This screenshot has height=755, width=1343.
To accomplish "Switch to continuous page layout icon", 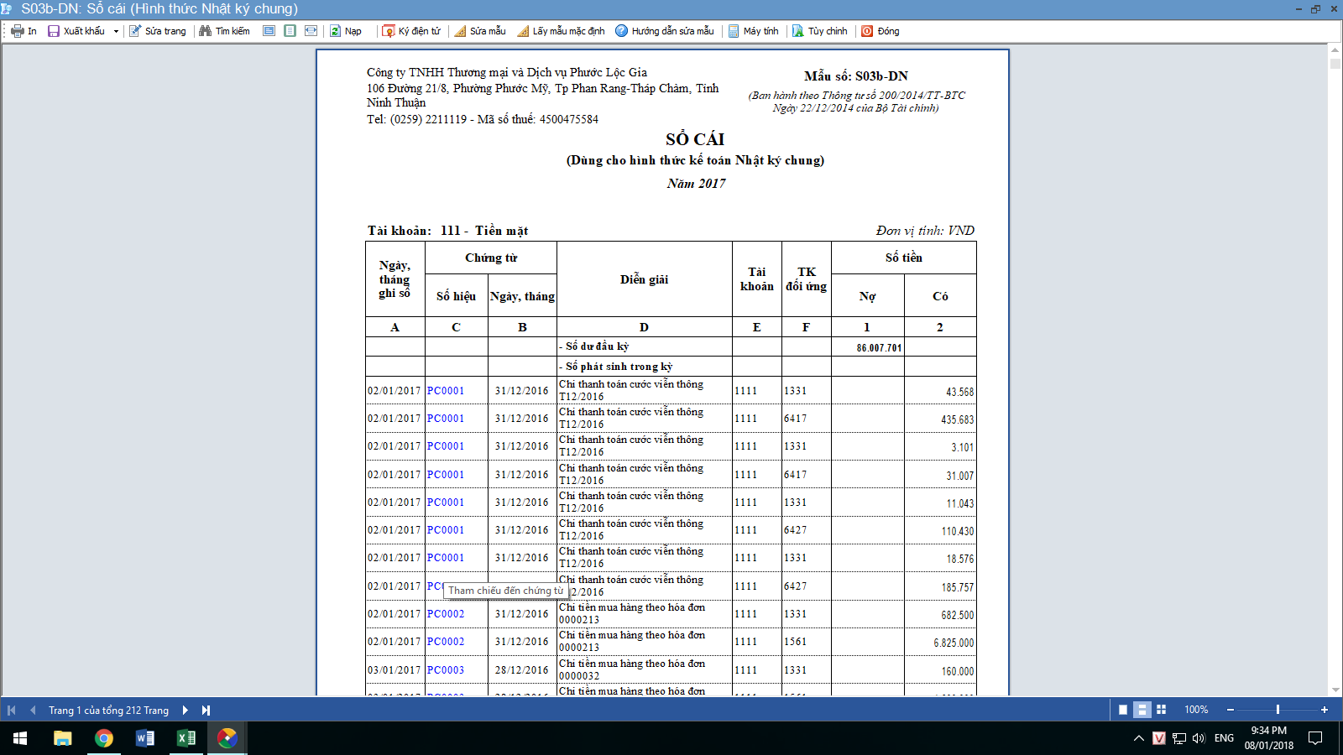I will [1142, 710].
